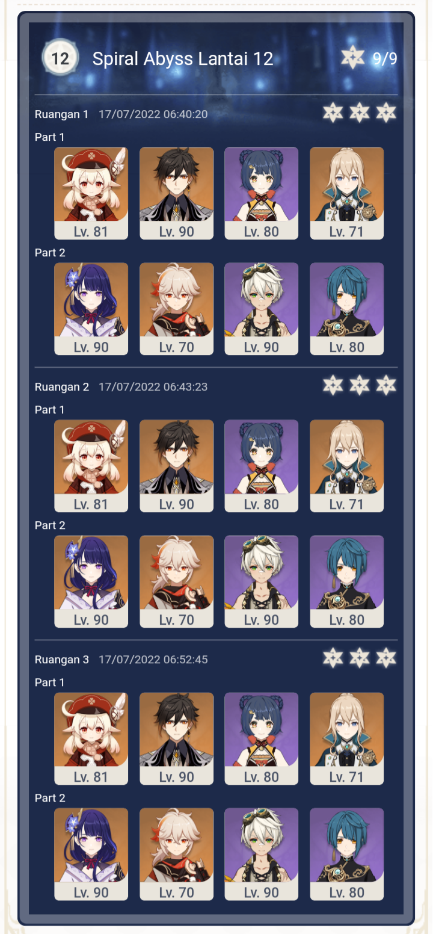Screen dimensions: 433x934
Task: Select Klee portrait in Ruangan 1 Part 1
Action: (91, 193)
